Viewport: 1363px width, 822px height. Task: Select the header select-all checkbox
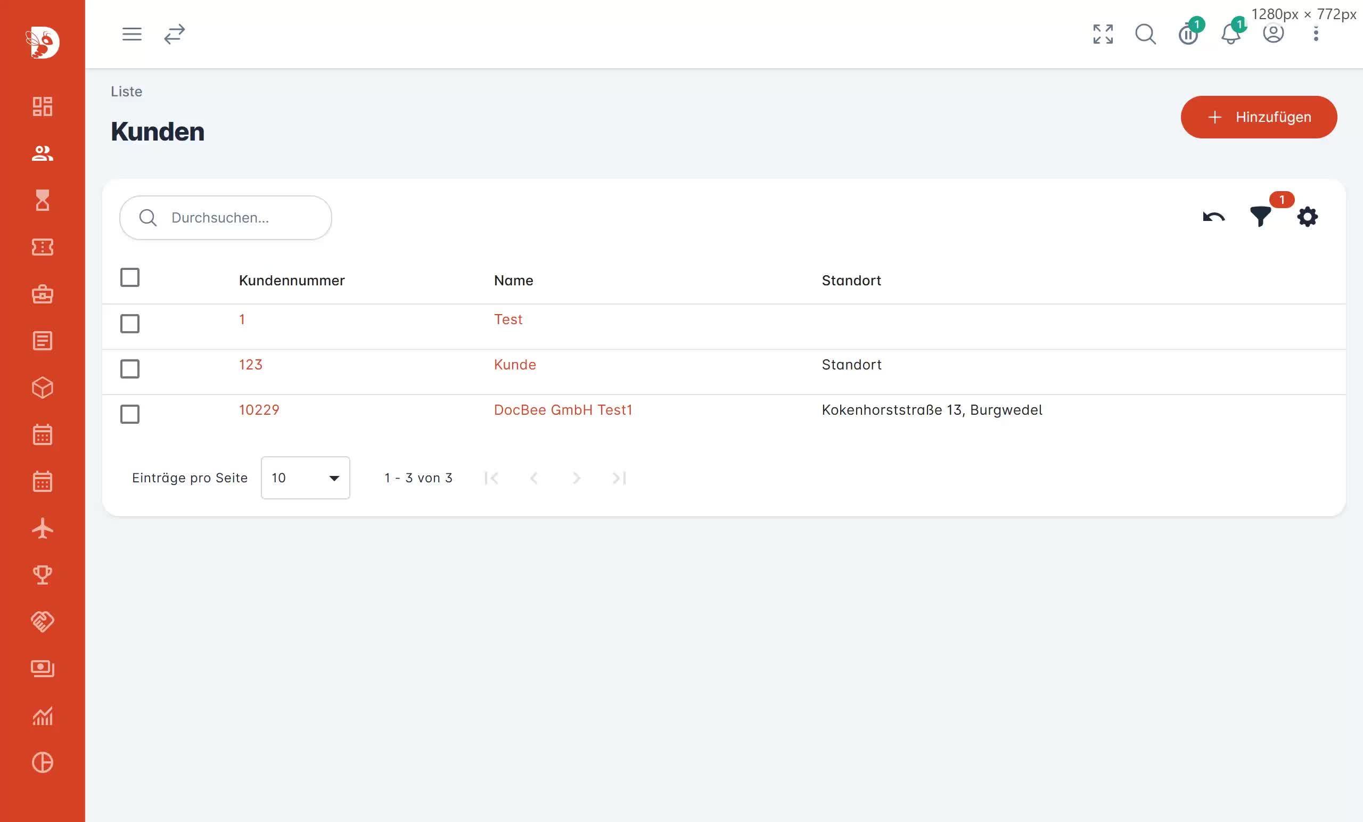coord(130,278)
